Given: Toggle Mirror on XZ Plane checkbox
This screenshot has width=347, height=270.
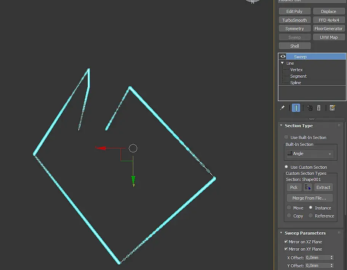Looking at the screenshot, I should (286, 242).
